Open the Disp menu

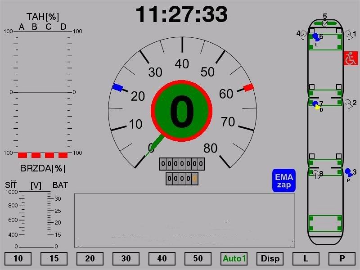tap(270, 258)
